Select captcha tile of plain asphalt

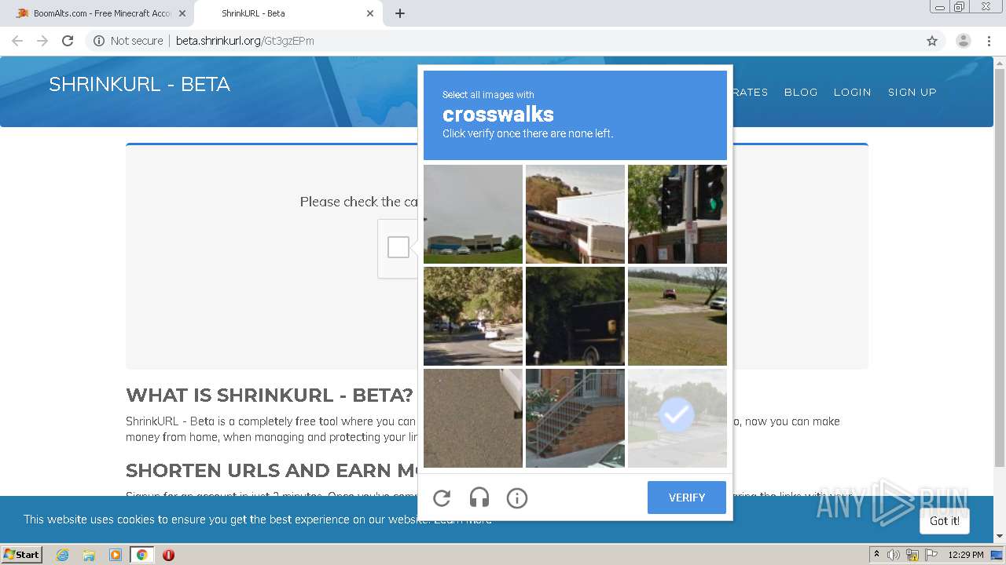[473, 418]
